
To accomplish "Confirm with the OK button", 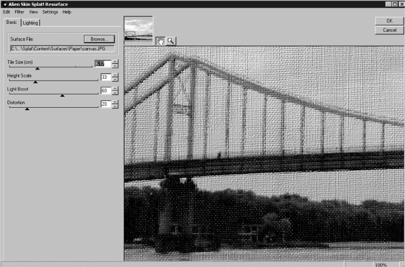I will pyautogui.click(x=389, y=21).
